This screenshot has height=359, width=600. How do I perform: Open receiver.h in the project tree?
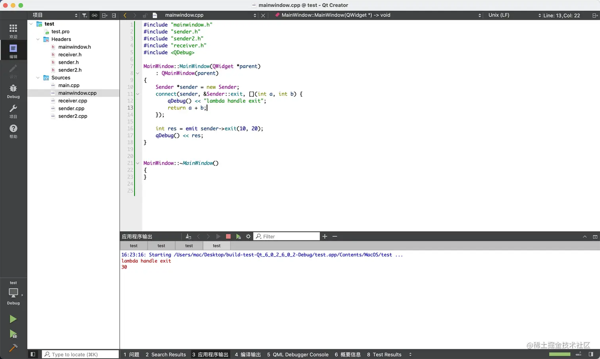(x=70, y=55)
